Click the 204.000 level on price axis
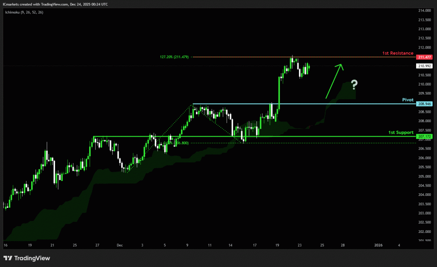 click(424, 195)
